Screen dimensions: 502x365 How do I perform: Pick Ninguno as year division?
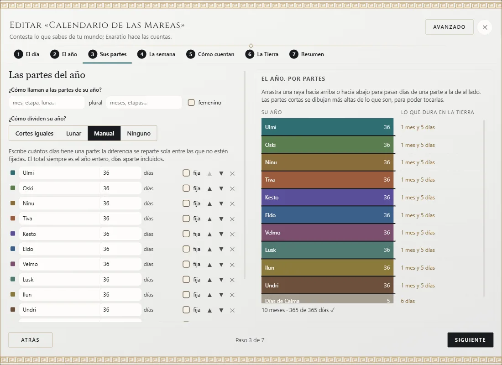pos(139,133)
